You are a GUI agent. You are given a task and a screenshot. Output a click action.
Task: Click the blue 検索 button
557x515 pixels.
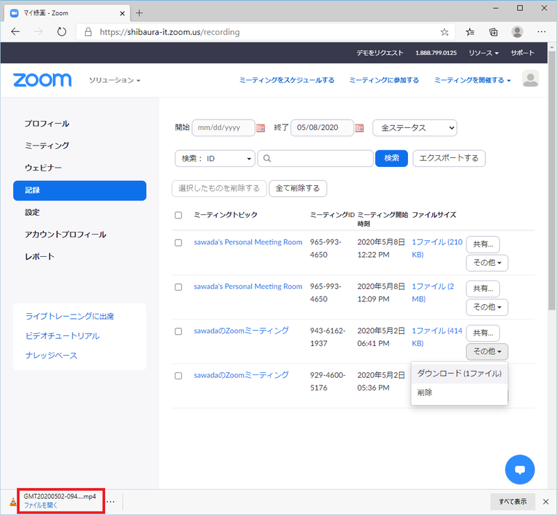(x=391, y=159)
